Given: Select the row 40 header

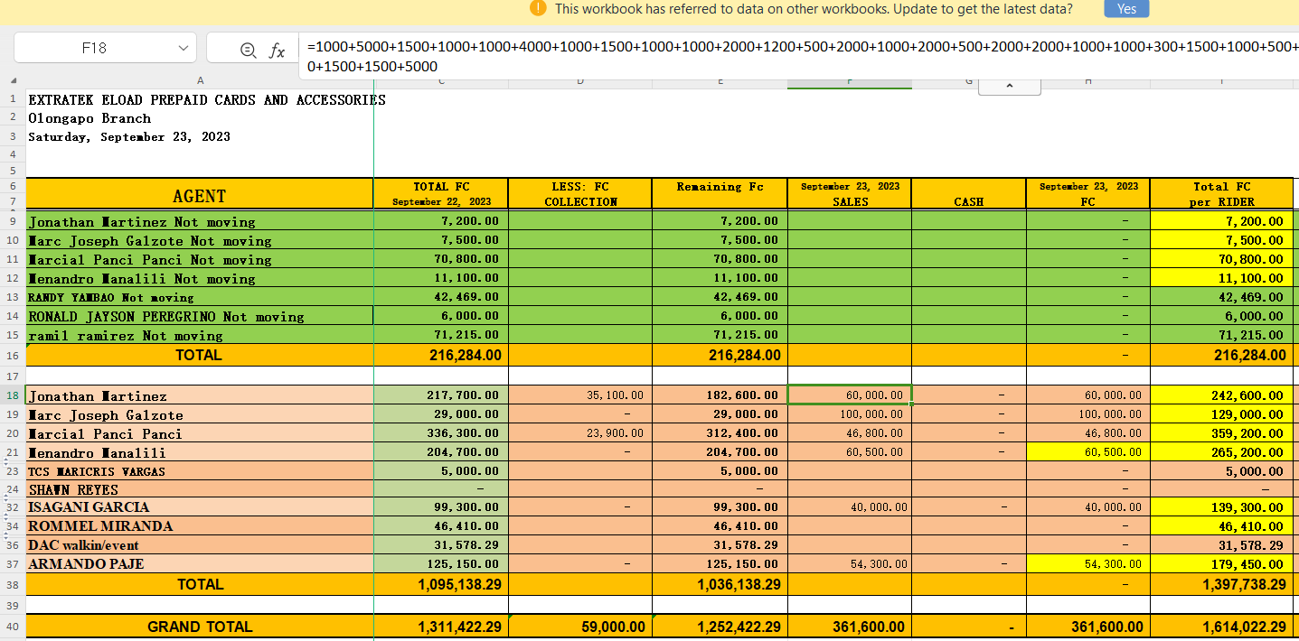Looking at the screenshot, I should pos(13,627).
